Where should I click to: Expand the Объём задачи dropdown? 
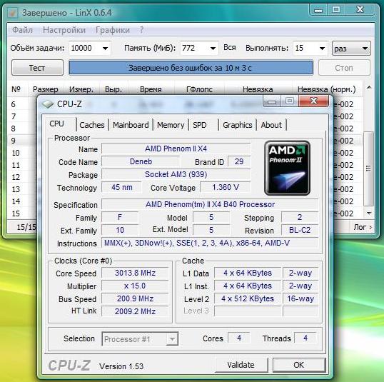point(106,49)
